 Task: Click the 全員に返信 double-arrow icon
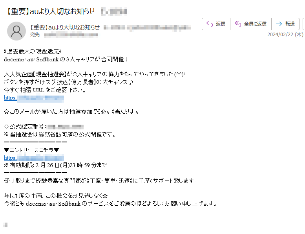[x=238, y=24]
